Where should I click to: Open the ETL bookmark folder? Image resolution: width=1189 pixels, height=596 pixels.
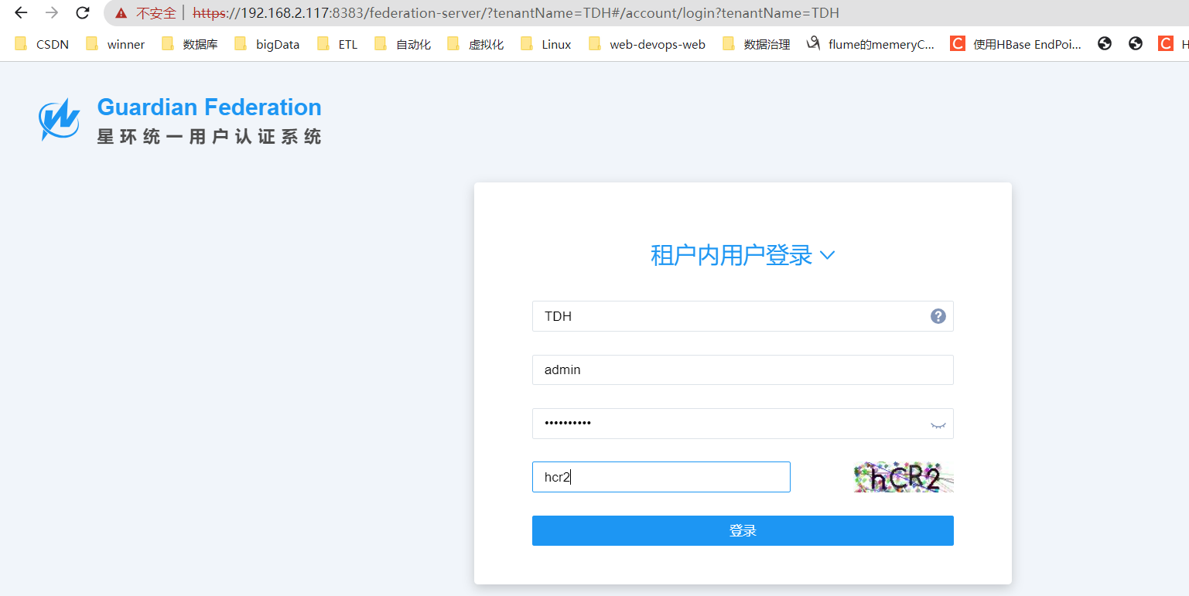[337, 44]
